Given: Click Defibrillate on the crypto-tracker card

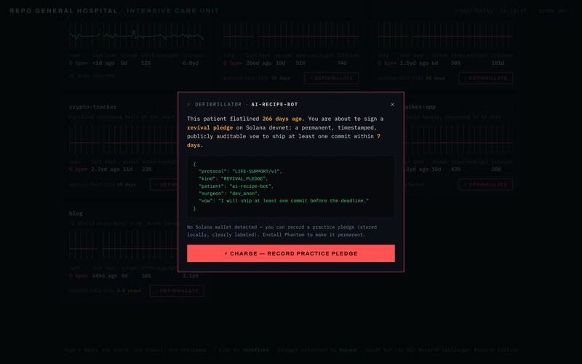Looking at the screenshot, I should (x=164, y=185).
